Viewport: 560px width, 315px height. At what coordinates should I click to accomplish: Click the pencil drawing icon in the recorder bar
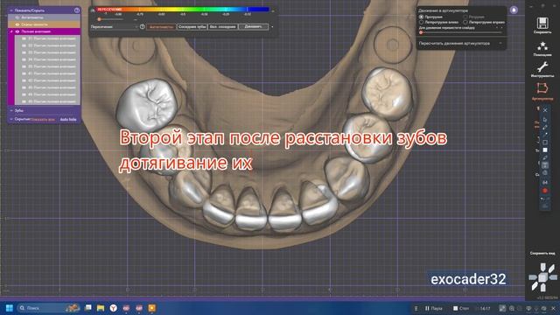coord(502,308)
